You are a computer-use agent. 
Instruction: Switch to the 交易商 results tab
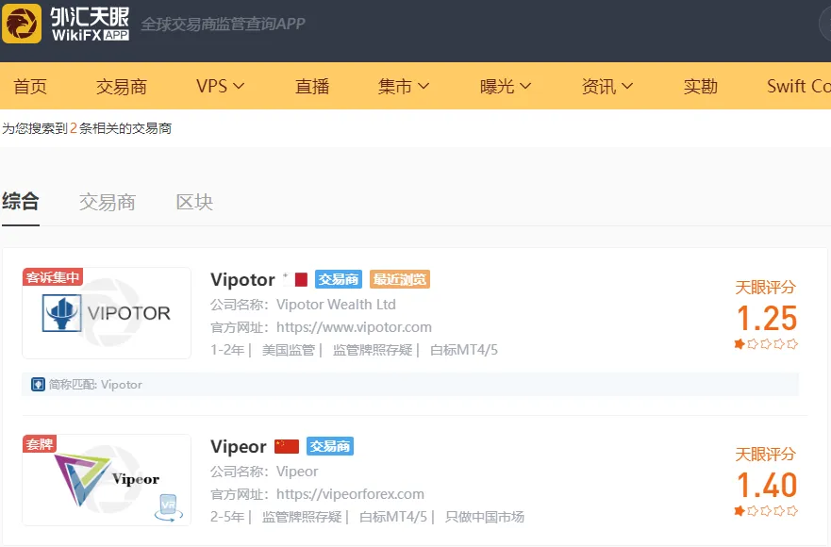tap(107, 202)
